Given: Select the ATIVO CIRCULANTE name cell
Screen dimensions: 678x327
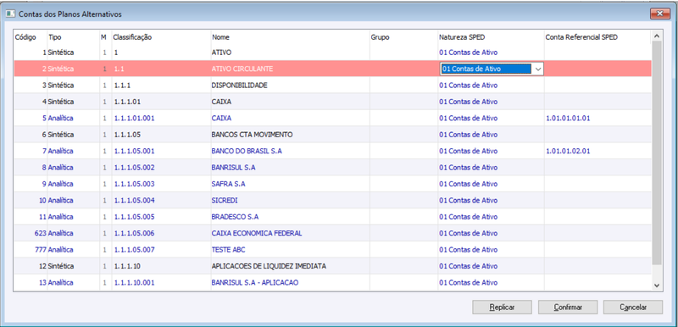Looking at the screenshot, I should [242, 69].
